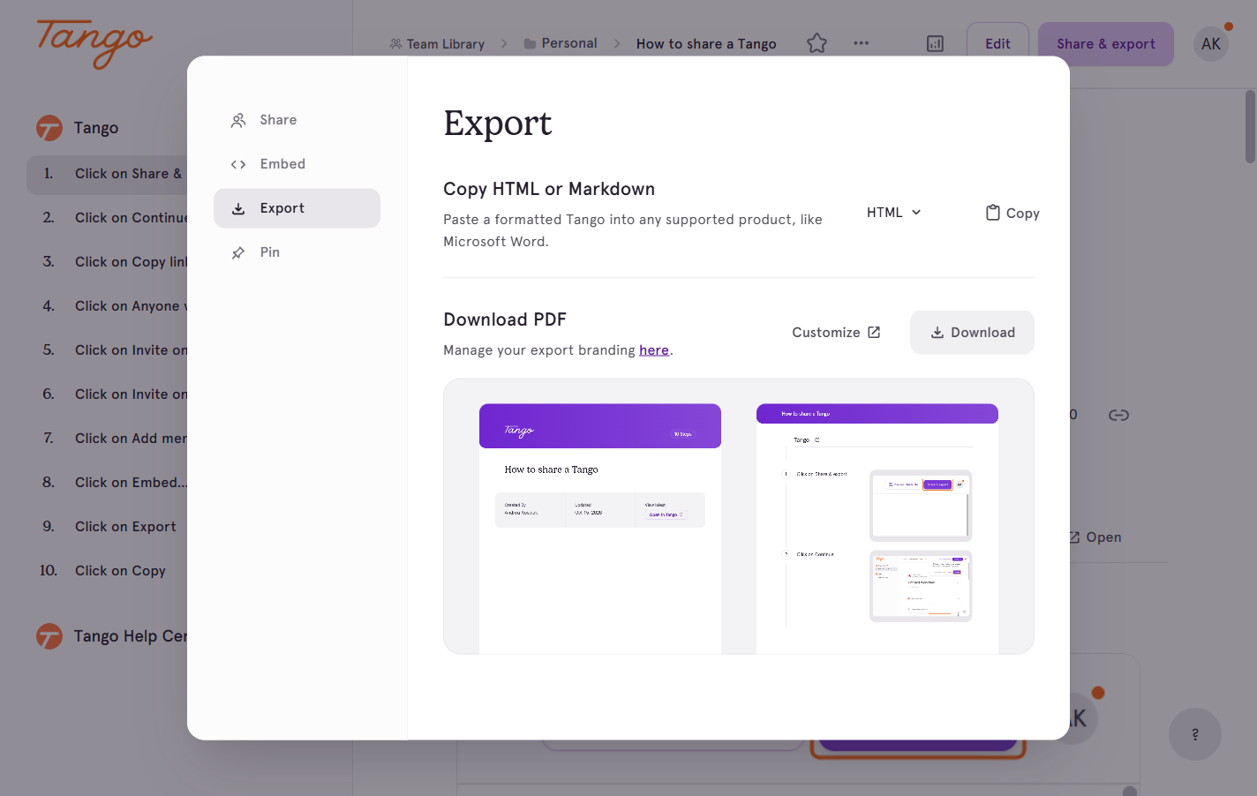
Task: Select step 9 Click on Export
Action: [x=108, y=527]
